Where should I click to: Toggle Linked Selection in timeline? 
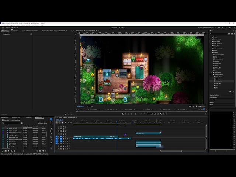62,122
